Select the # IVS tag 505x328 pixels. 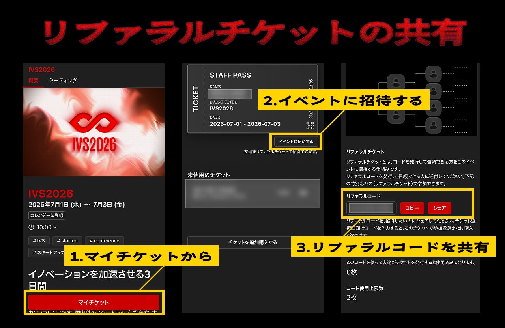pos(39,240)
